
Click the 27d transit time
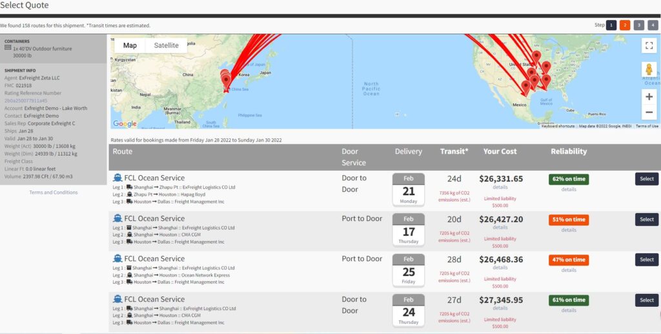(454, 300)
